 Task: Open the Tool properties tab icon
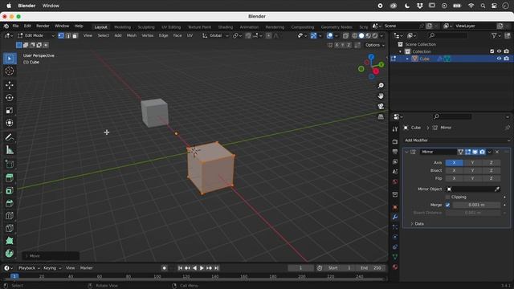point(395,129)
